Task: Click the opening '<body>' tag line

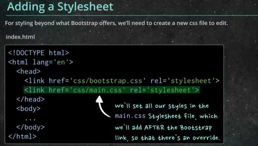Action: pos(28,109)
